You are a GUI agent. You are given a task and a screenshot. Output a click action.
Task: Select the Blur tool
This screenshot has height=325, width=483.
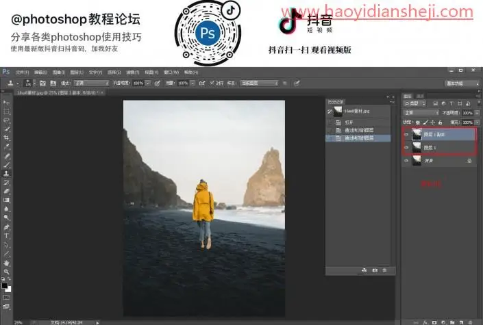(x=6, y=209)
